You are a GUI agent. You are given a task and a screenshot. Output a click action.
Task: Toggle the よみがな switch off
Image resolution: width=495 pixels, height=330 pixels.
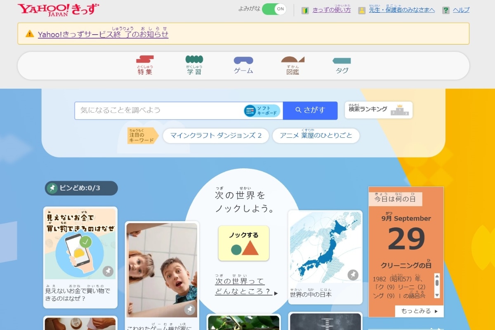click(x=274, y=9)
